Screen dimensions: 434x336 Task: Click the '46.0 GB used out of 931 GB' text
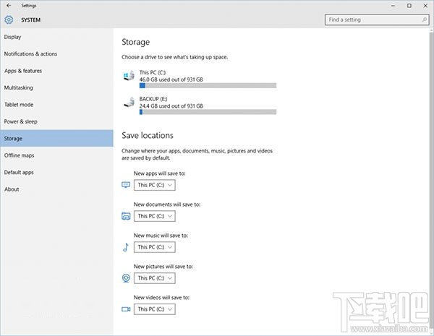(171, 79)
